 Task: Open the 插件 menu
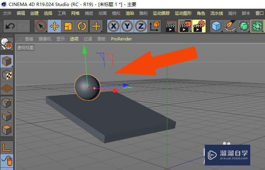tap(232, 13)
